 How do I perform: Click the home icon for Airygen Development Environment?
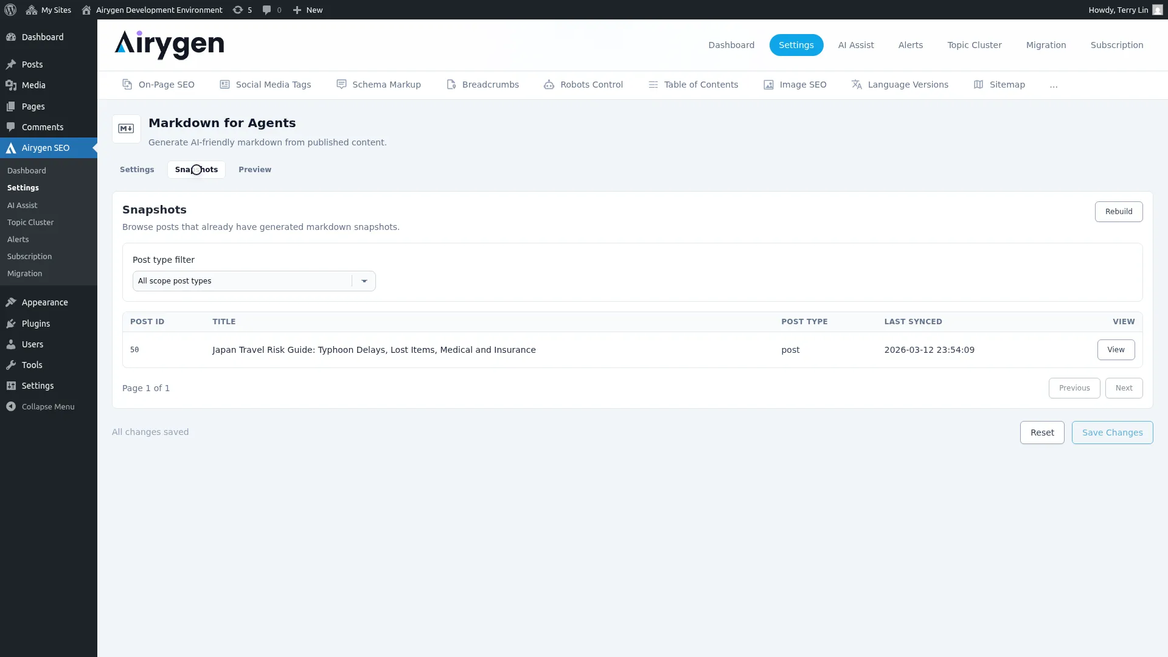tap(86, 10)
